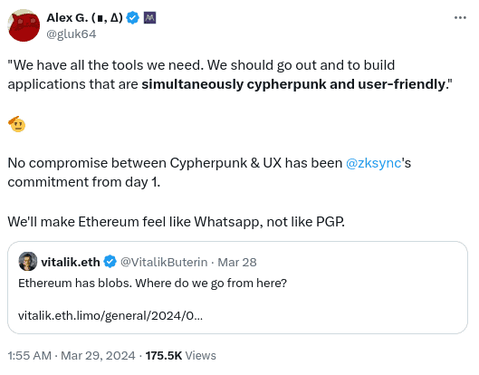Click the @VitalikButerin handle

coord(164,262)
